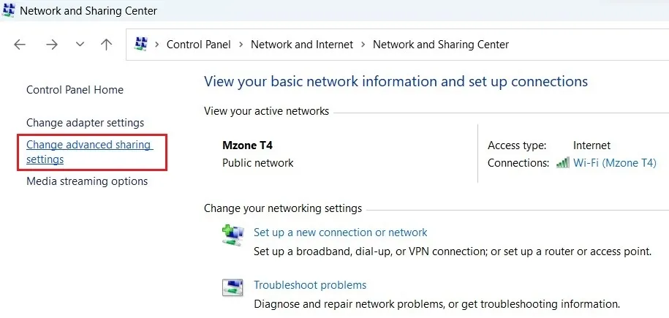Image resolution: width=669 pixels, height=318 pixels.
Task: Go up one level with up arrow
Action: [x=107, y=45]
